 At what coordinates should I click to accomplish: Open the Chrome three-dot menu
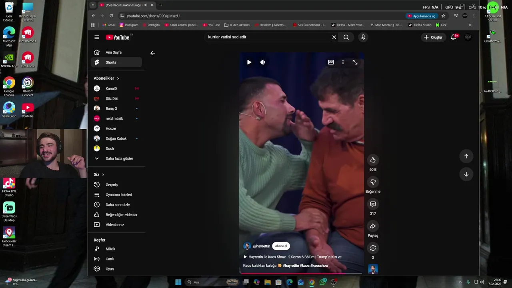pos(474,16)
